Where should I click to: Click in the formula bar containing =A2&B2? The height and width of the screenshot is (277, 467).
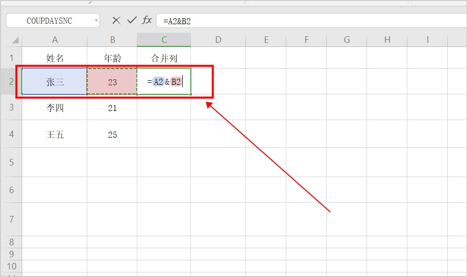[303, 21]
